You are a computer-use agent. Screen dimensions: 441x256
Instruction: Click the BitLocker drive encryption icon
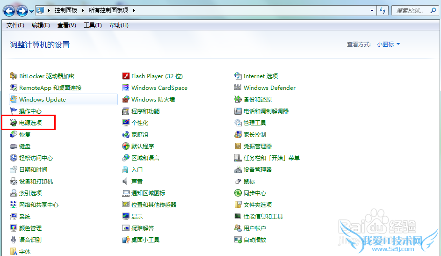pos(13,76)
